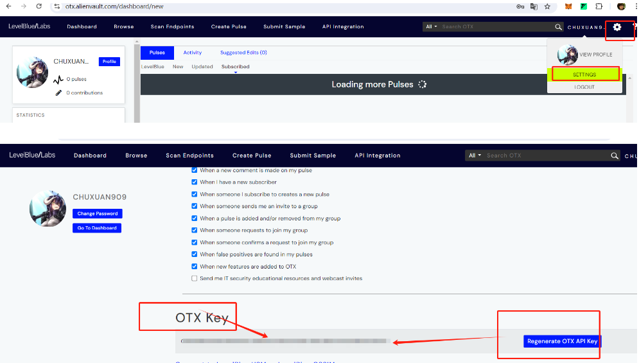Enable IT security educational resources and webcast invites
The image size is (639, 363).
(195, 278)
